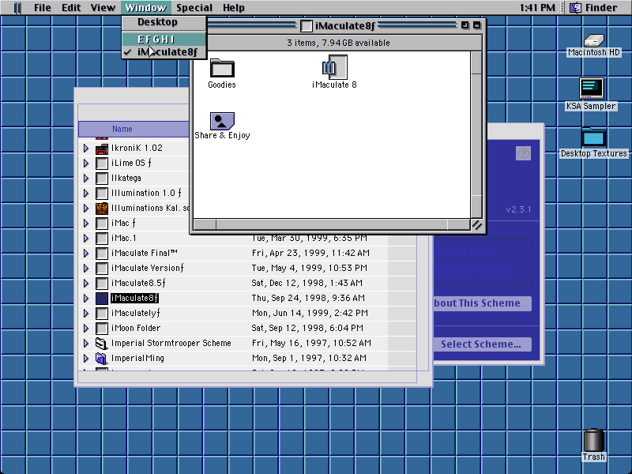Expand the iMaculate Final™ disclosure triangle
Image resolution: width=632 pixels, height=474 pixels.
(86, 253)
